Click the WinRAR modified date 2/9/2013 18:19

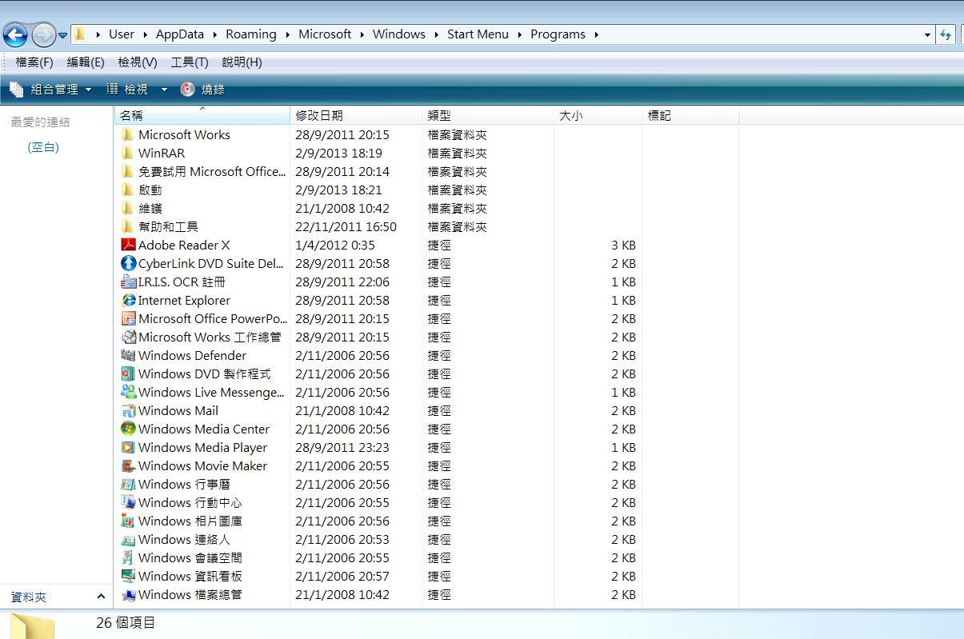pos(338,153)
